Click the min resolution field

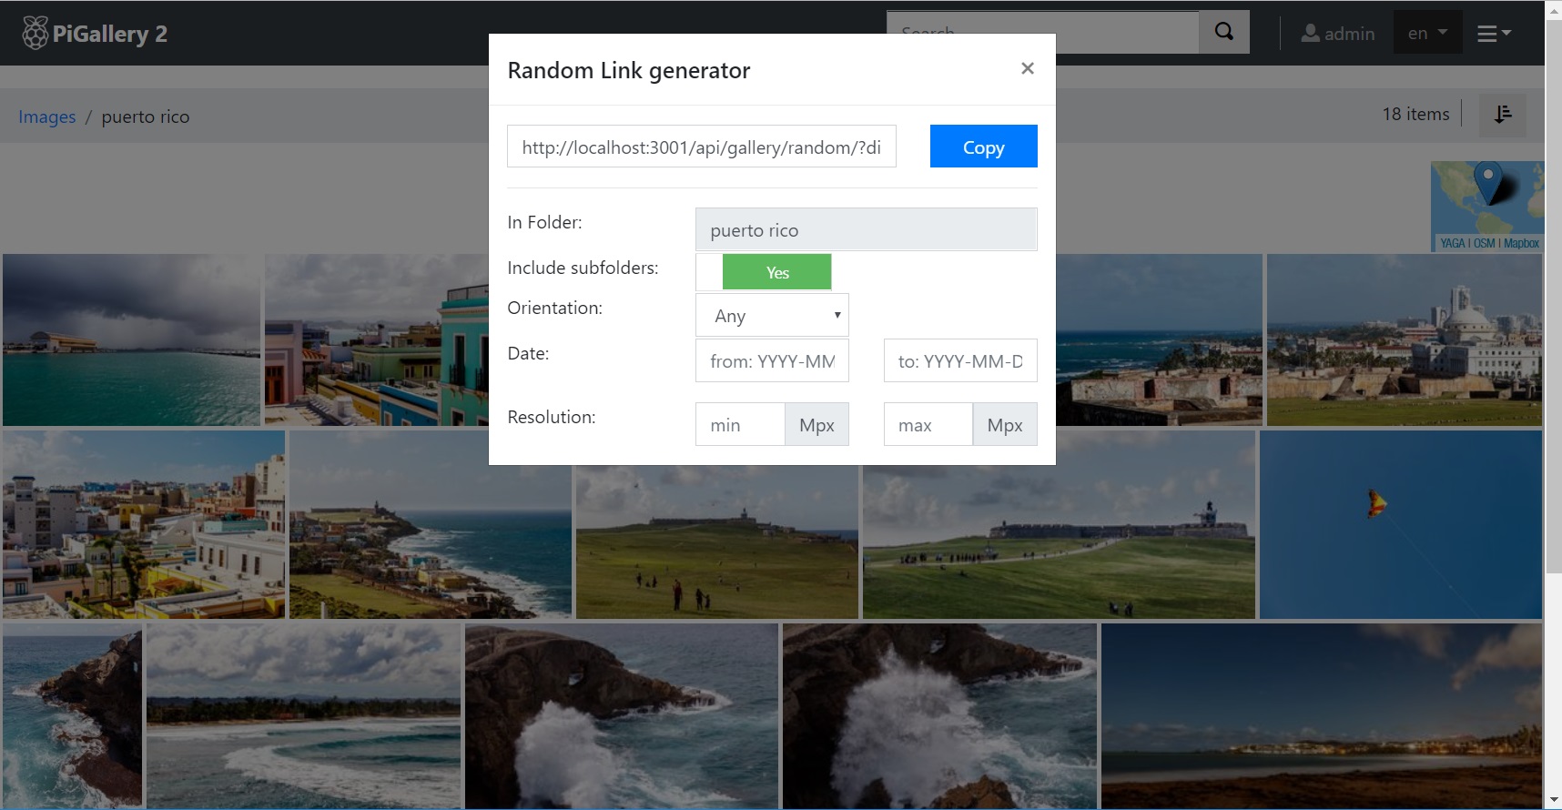pyautogui.click(x=739, y=425)
